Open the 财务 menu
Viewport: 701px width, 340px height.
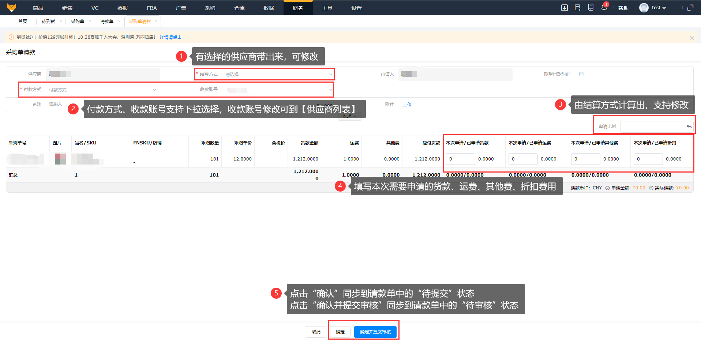pyautogui.click(x=298, y=8)
